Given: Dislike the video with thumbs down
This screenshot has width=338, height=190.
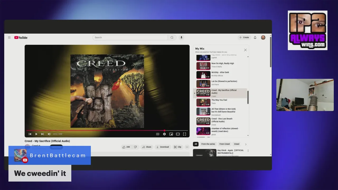Looking at the screenshot, I should click(x=135, y=147).
